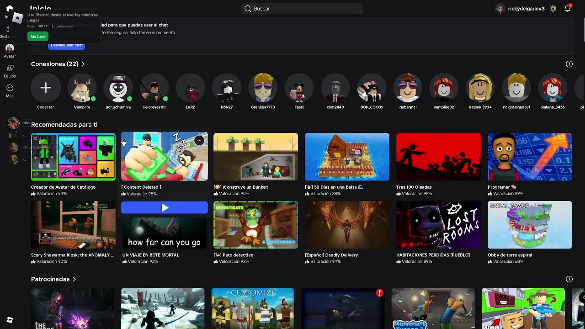Open achuchumrra's connection avatar
This screenshot has width=585, height=329.
[118, 88]
